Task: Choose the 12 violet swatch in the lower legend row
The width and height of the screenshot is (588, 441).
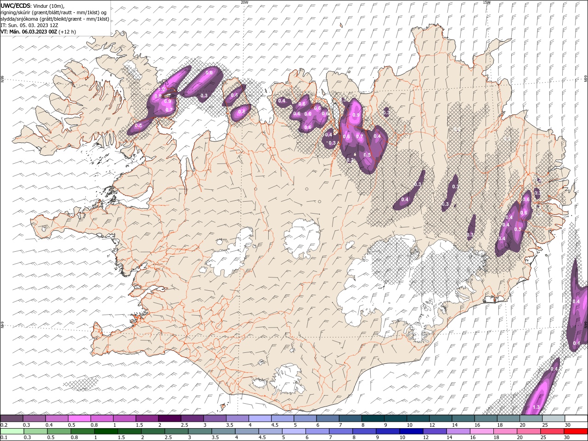Action: [x=434, y=431]
